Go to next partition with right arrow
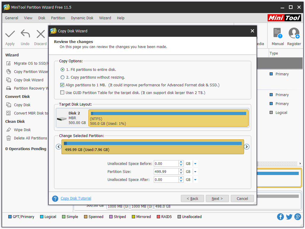Viewport: 305px width, 229px height. (x=247, y=147)
